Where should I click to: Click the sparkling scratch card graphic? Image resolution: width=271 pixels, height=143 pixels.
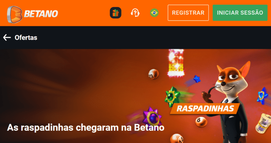(176, 63)
